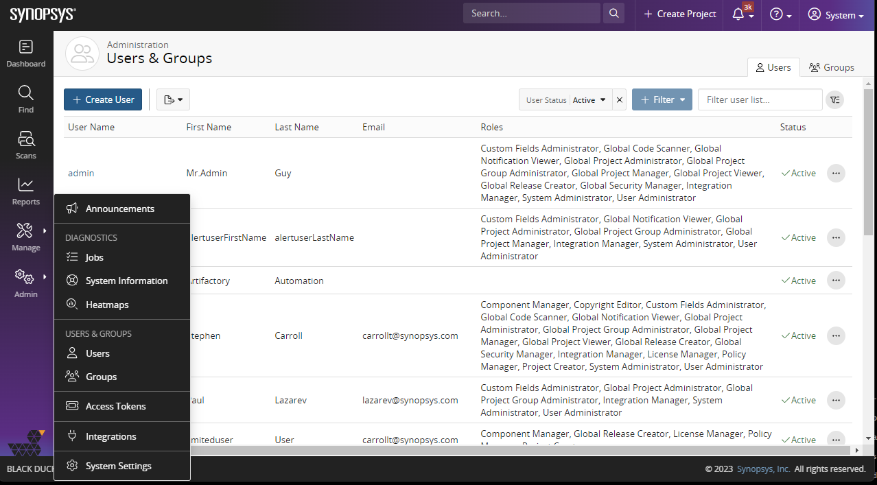
Task: Expand the Admin submenu arrow
Action: (x=45, y=276)
